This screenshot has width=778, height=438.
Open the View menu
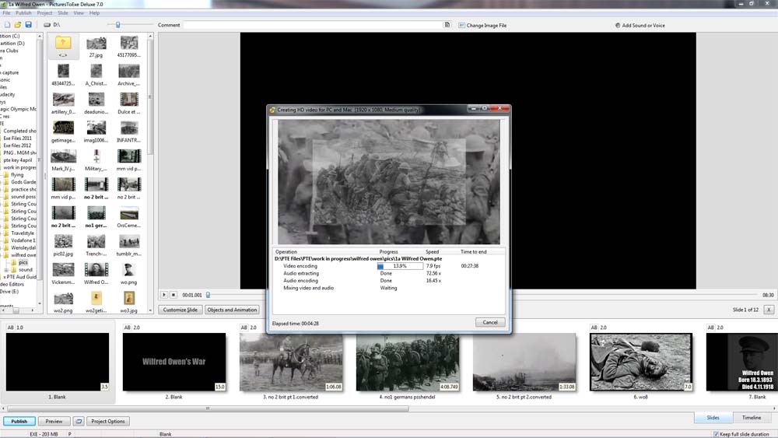(x=79, y=13)
